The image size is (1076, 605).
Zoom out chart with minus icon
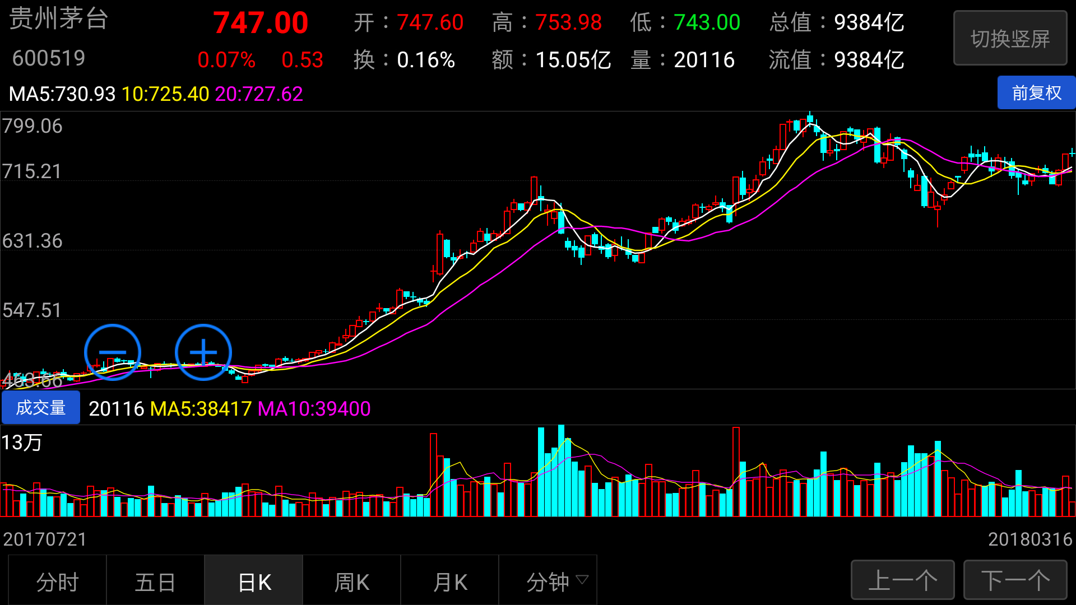pyautogui.click(x=113, y=352)
